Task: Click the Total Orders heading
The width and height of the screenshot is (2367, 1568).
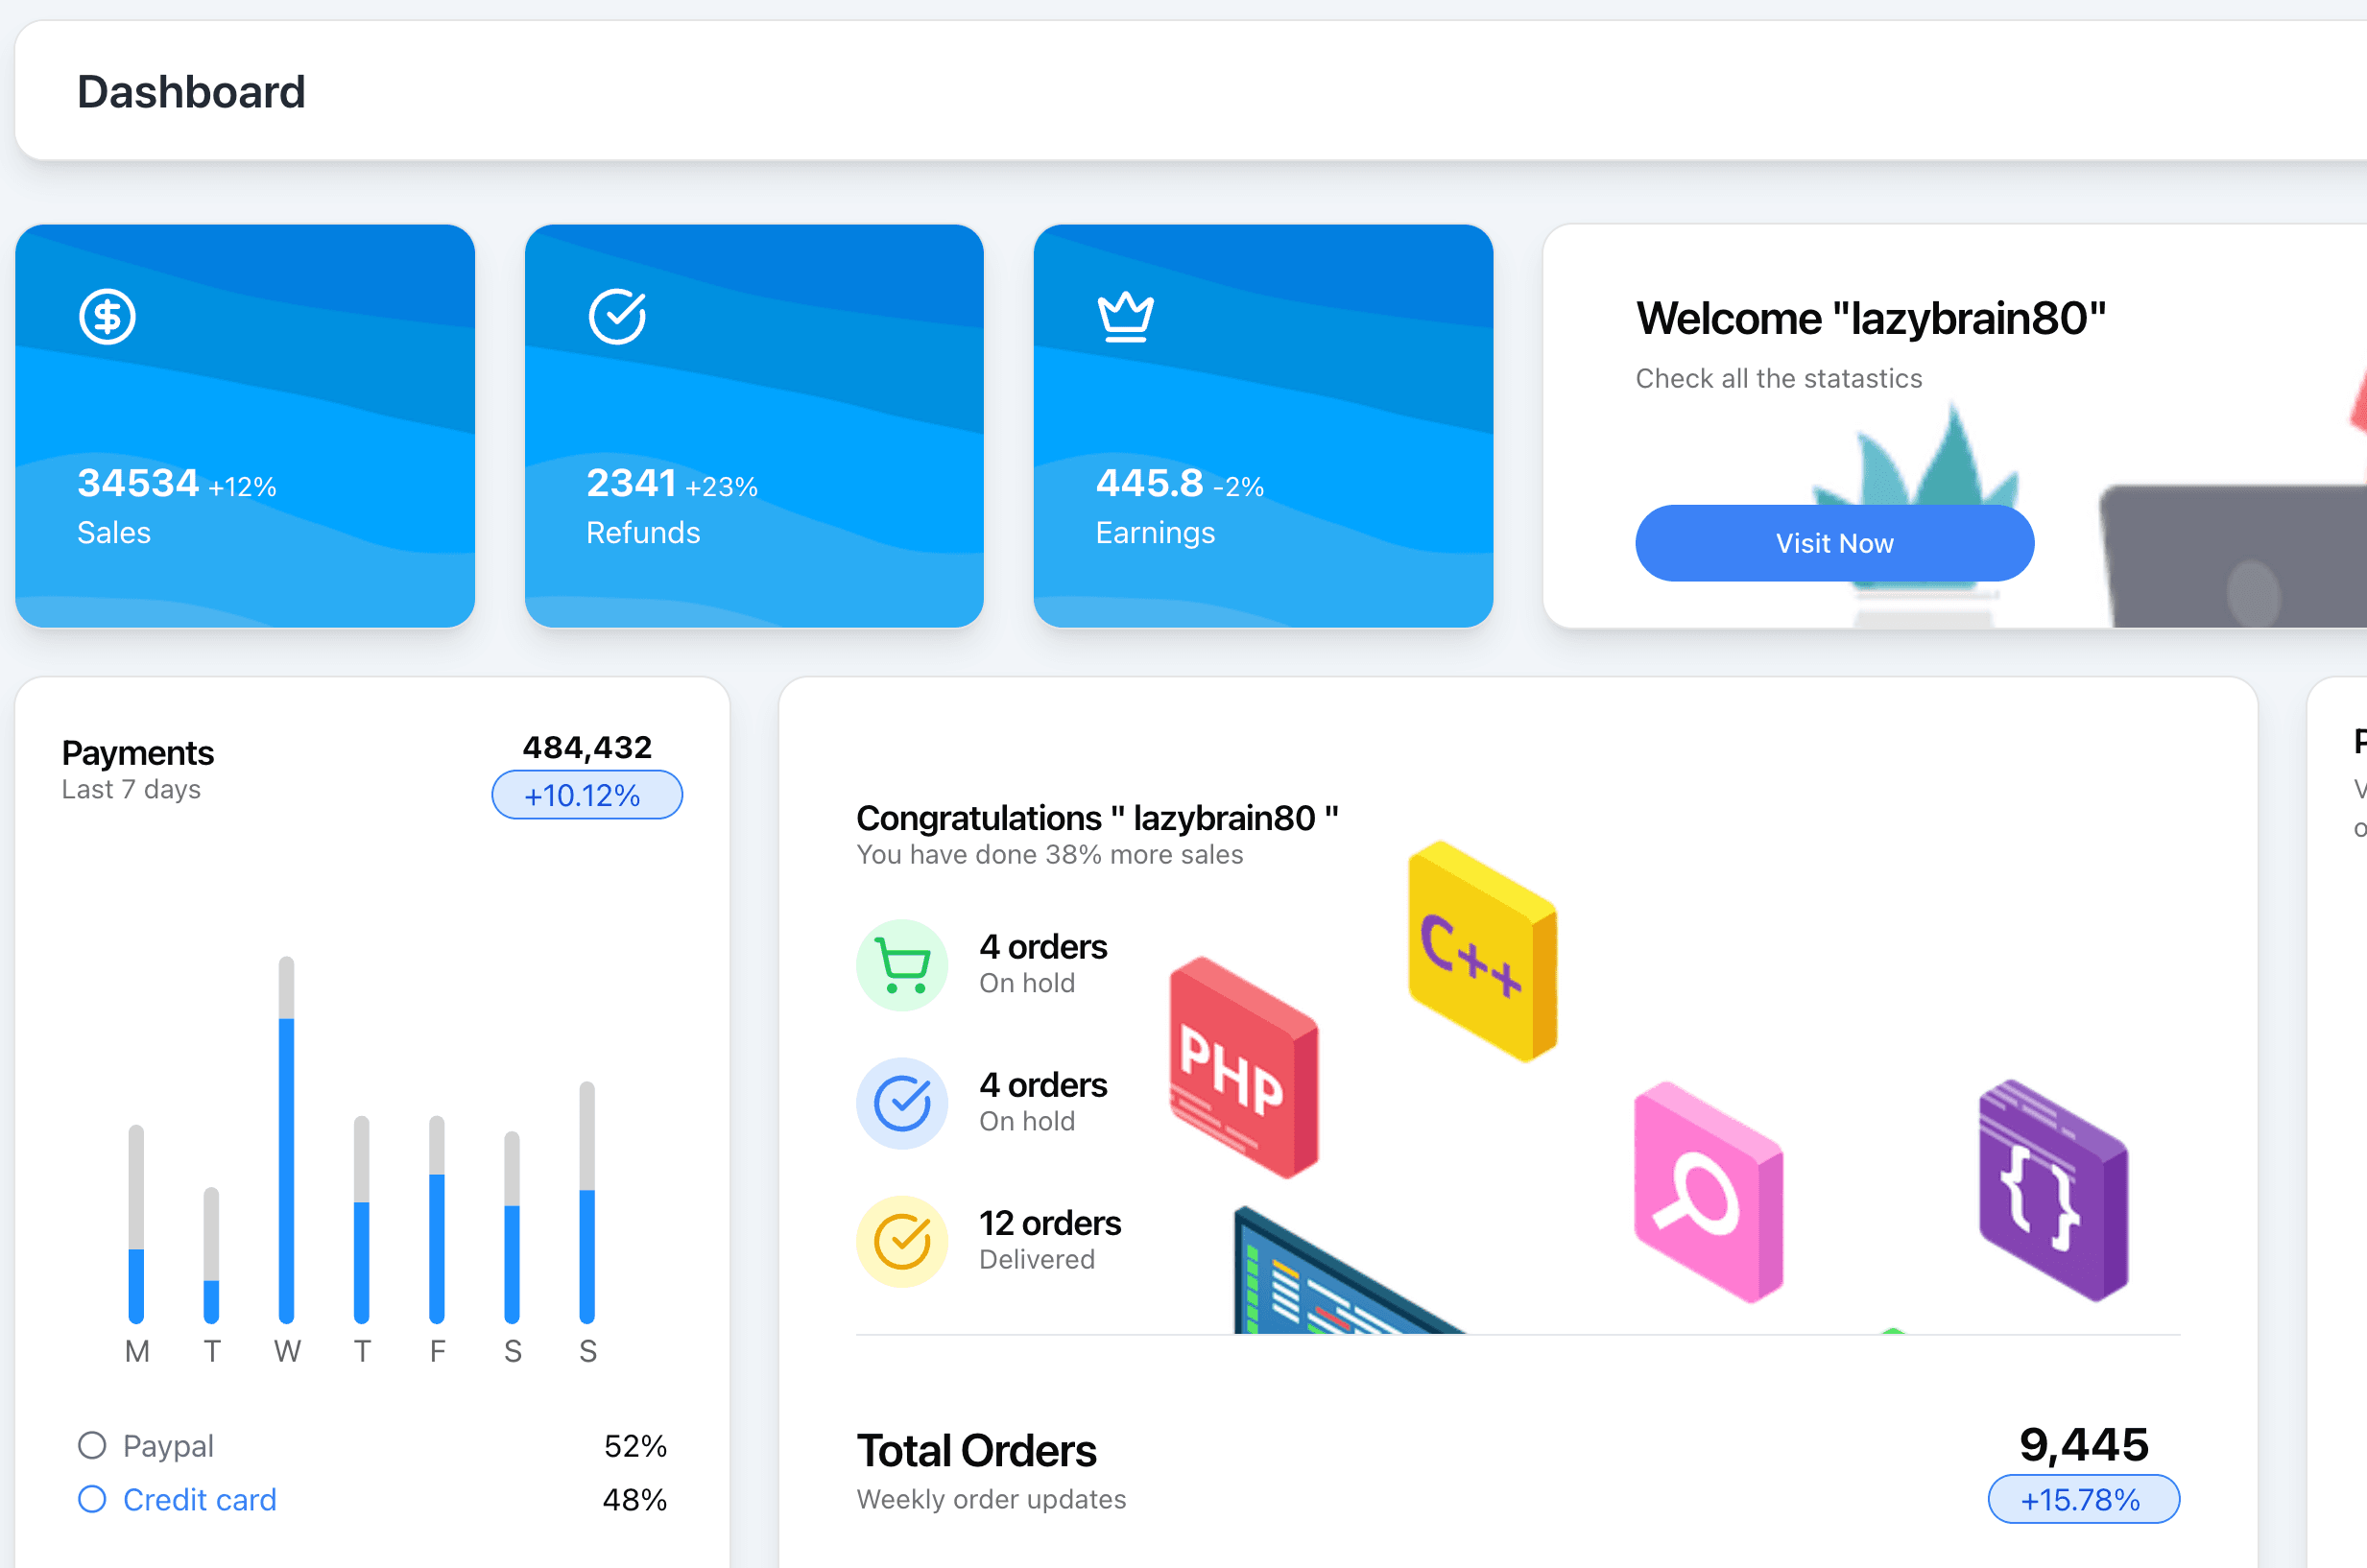Action: (x=976, y=1450)
